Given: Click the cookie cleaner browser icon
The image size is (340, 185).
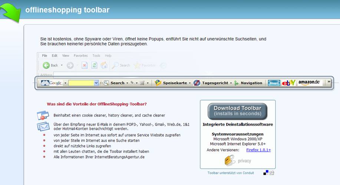Looking at the screenshot, I should tap(43, 115).
